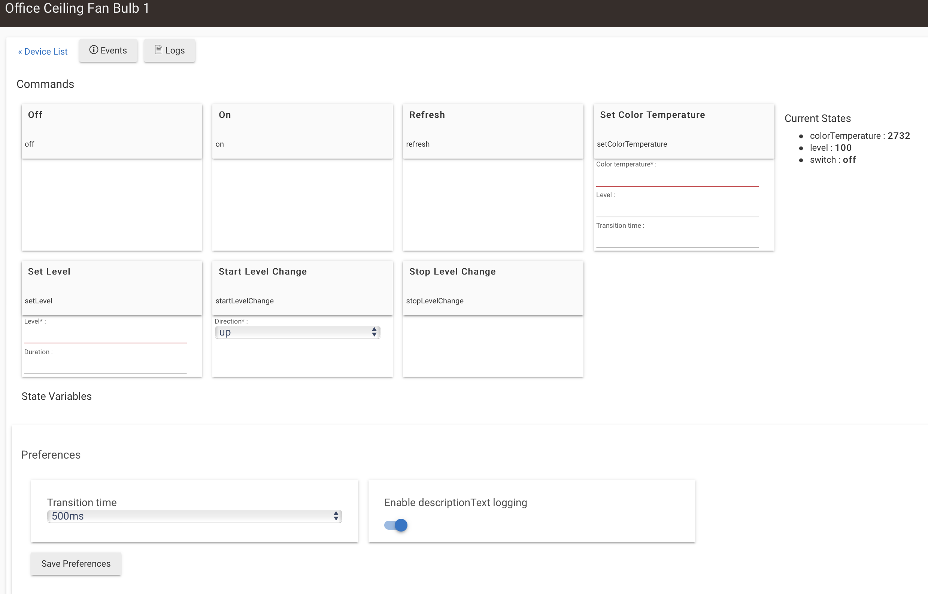Execute the Set Level command tile
Image resolution: width=928 pixels, height=594 pixels.
click(x=112, y=288)
